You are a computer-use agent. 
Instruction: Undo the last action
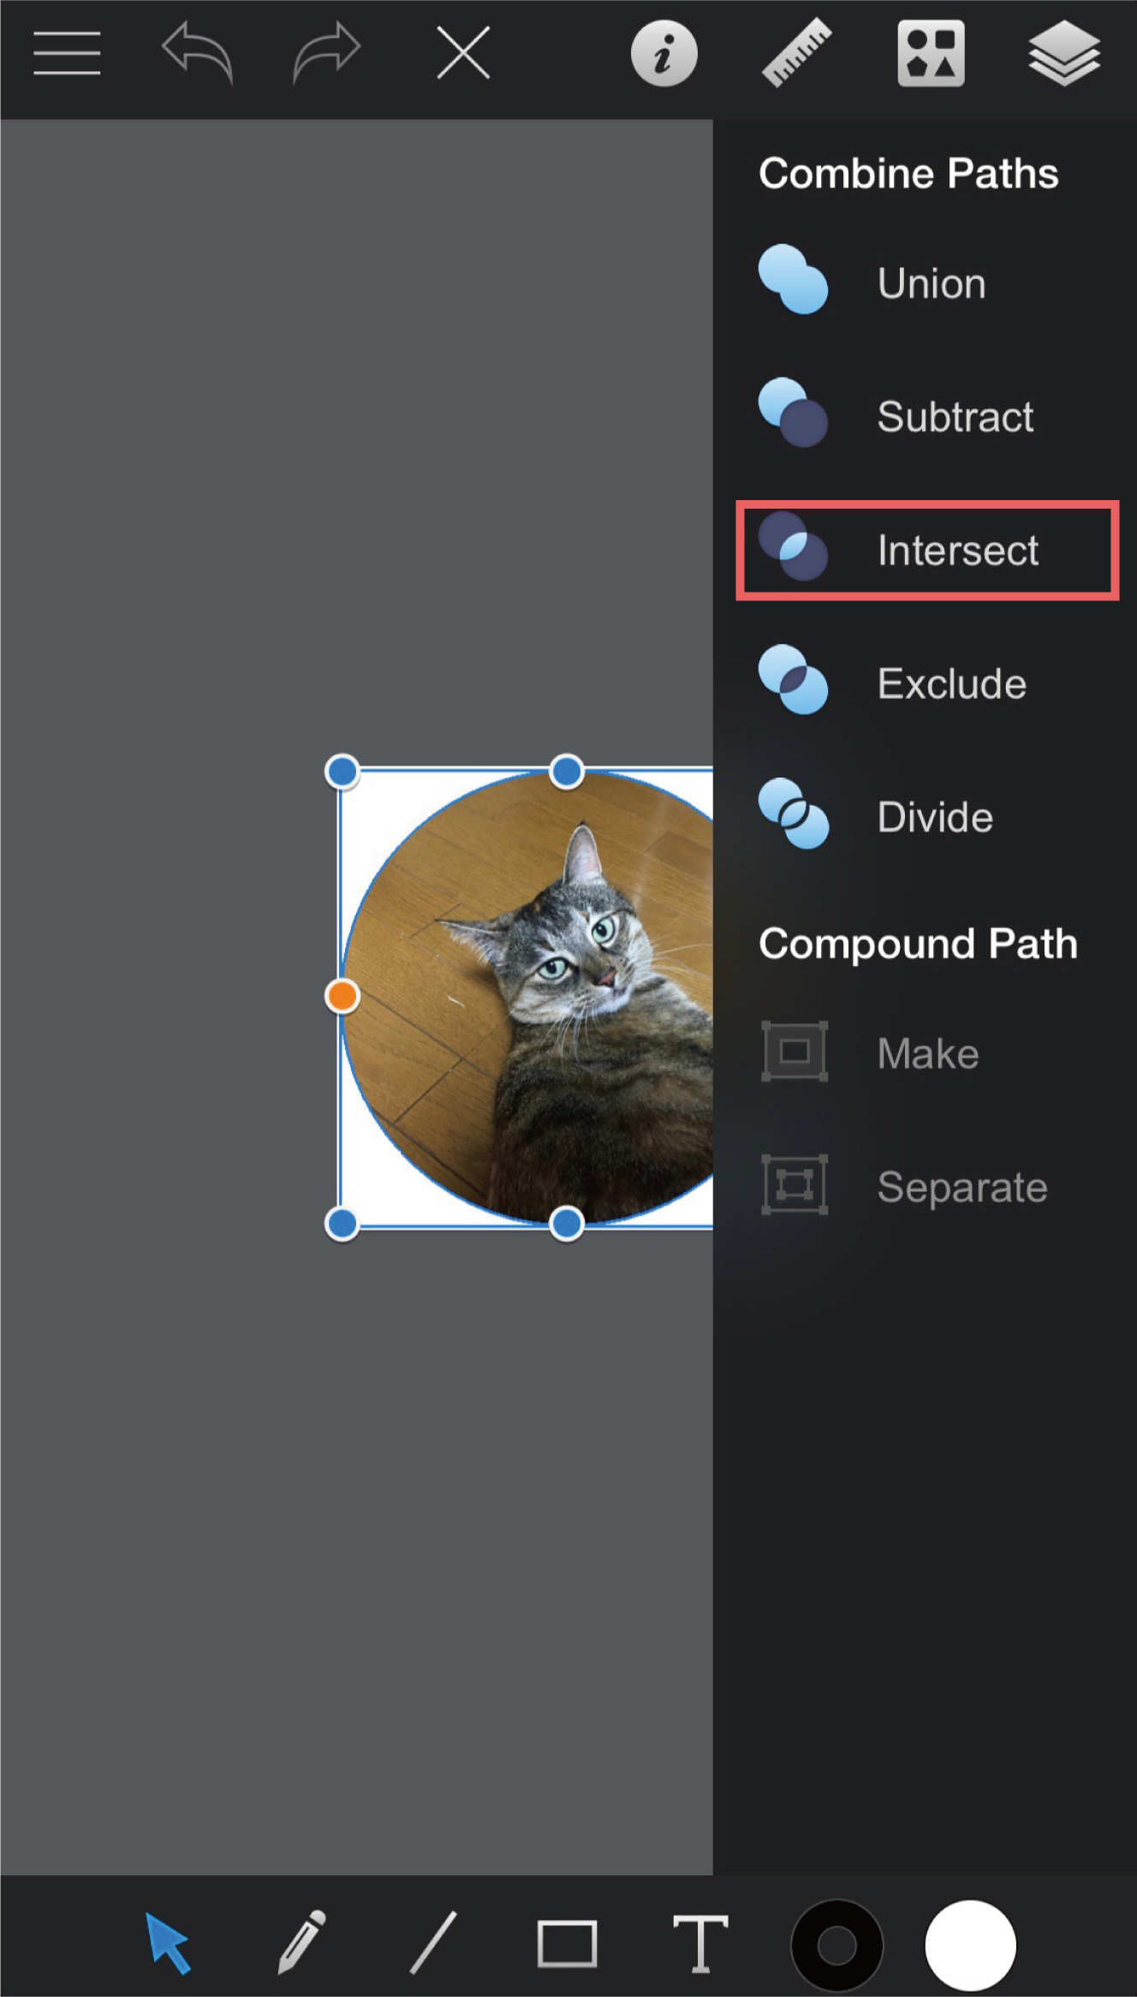coord(197,53)
